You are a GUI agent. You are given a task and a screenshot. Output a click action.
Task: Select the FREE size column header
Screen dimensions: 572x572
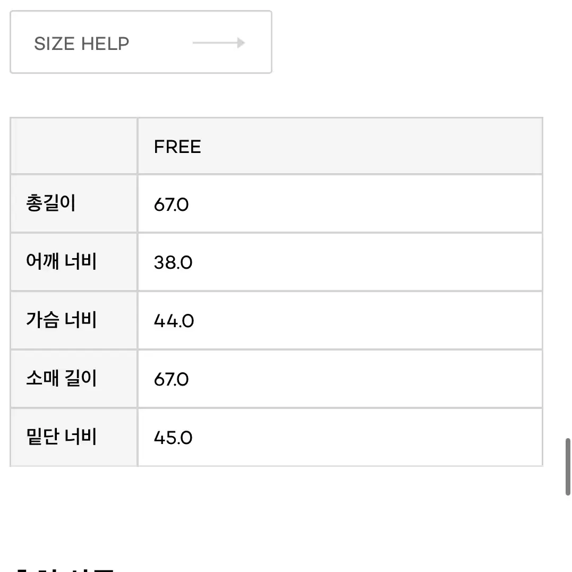[340, 146]
